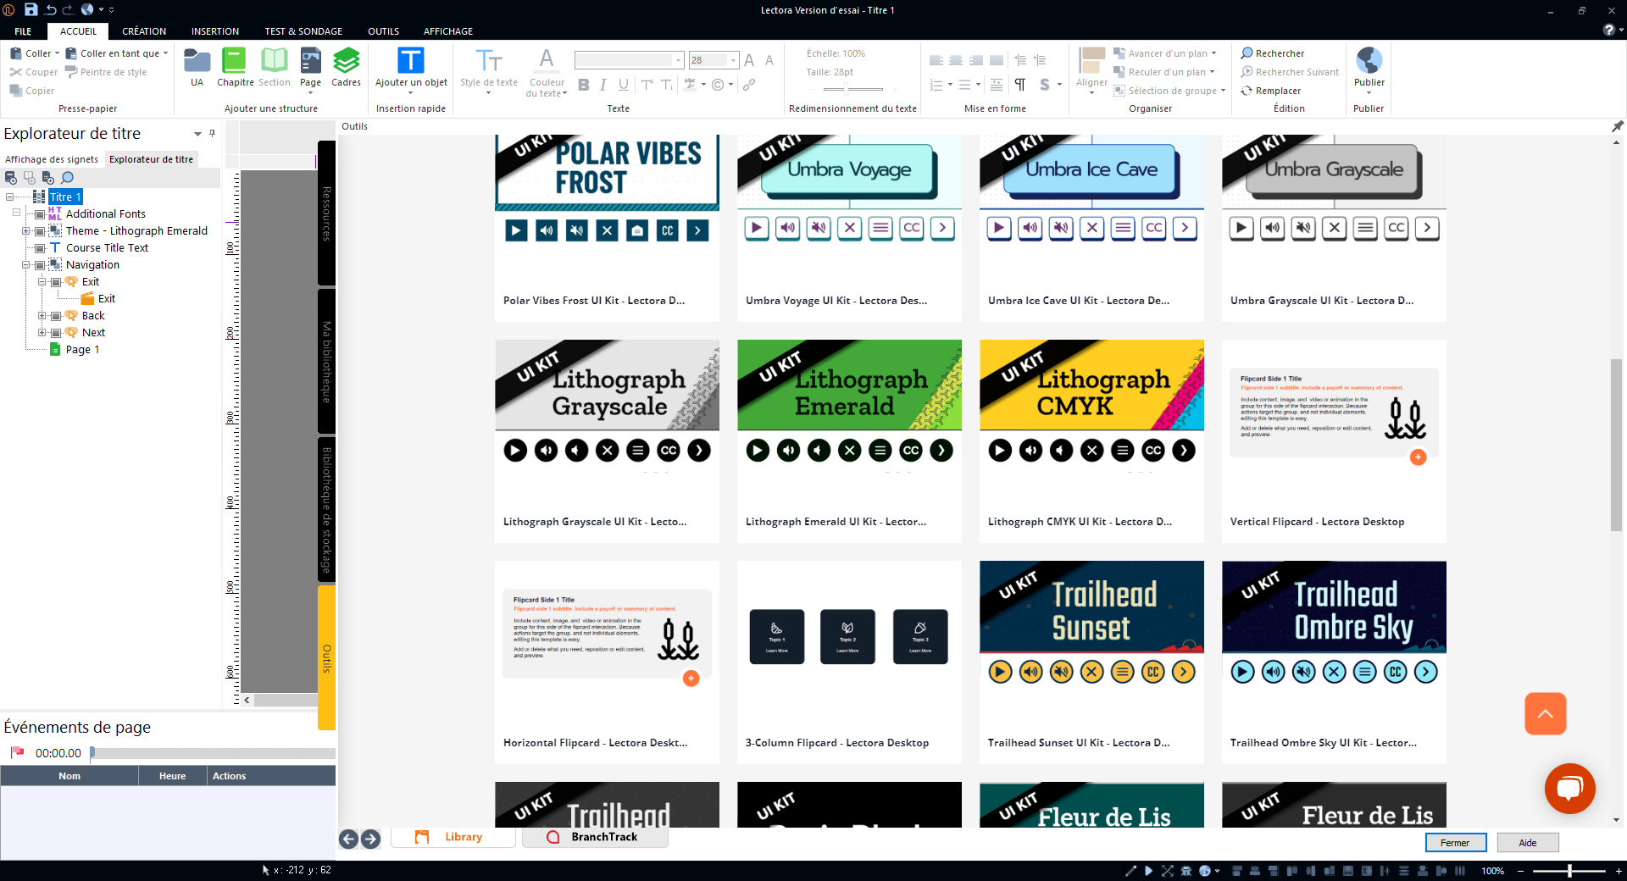Viewport: 1627px width, 881px height.
Task: Click the Publier globe icon
Action: [1369, 61]
